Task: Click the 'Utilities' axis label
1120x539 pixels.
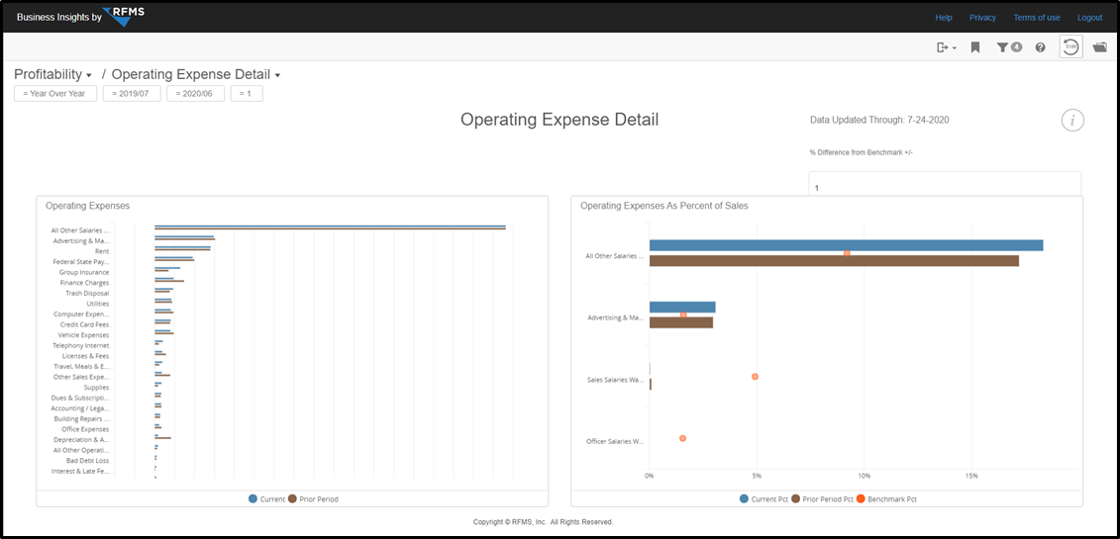Action: [x=98, y=304]
